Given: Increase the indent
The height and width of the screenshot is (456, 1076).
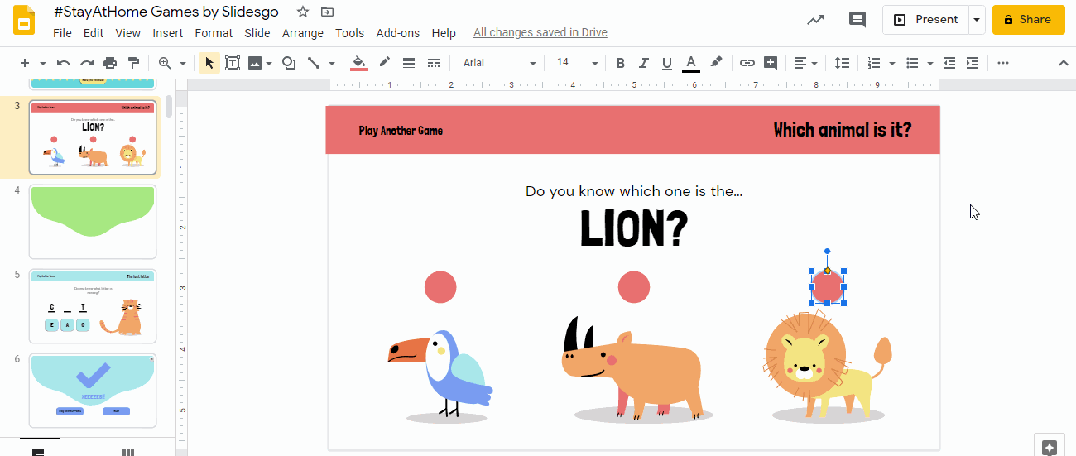Looking at the screenshot, I should pos(973,63).
